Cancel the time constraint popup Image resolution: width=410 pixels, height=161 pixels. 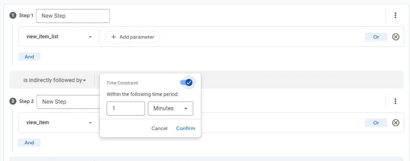[x=159, y=128]
